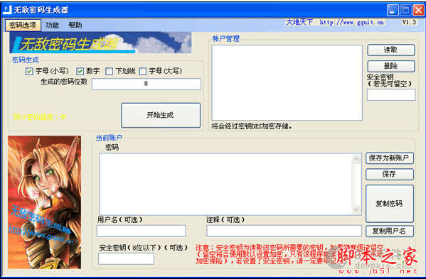Screen dimensions: 426x279
Task: Toggle the 数字 checkbox
Action: coord(80,71)
